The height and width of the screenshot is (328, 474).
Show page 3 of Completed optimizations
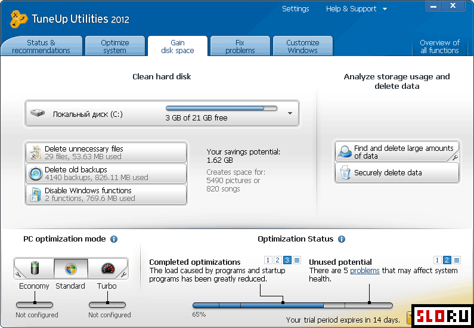click(x=287, y=260)
